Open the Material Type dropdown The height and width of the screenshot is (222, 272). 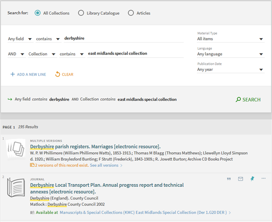230,39
